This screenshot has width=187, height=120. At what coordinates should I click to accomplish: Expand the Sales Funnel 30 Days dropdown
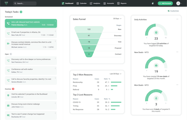pyautogui.click(x=117, y=19)
